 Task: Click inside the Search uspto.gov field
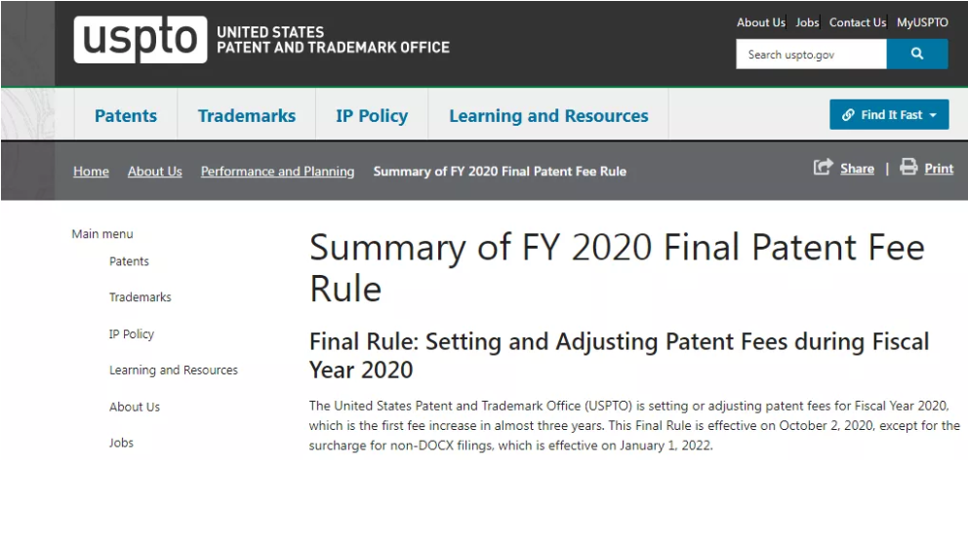811,55
